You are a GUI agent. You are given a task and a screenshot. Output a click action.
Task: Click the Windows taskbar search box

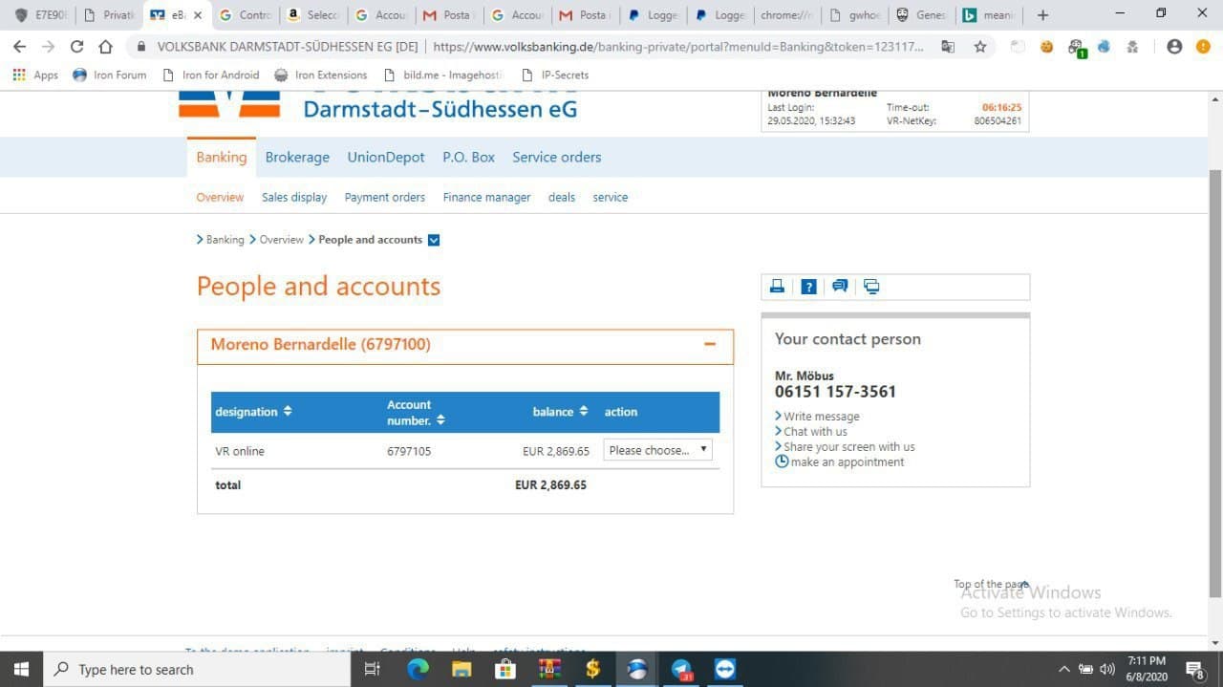pos(196,670)
